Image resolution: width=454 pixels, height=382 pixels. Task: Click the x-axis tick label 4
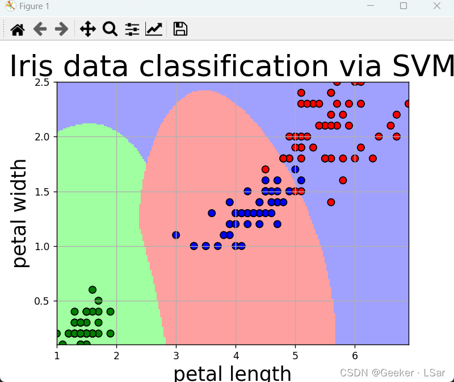click(x=236, y=356)
